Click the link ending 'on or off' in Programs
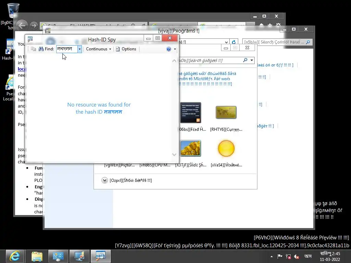Image resolution: width=351 pixels, height=263 pixels. pos(275,65)
